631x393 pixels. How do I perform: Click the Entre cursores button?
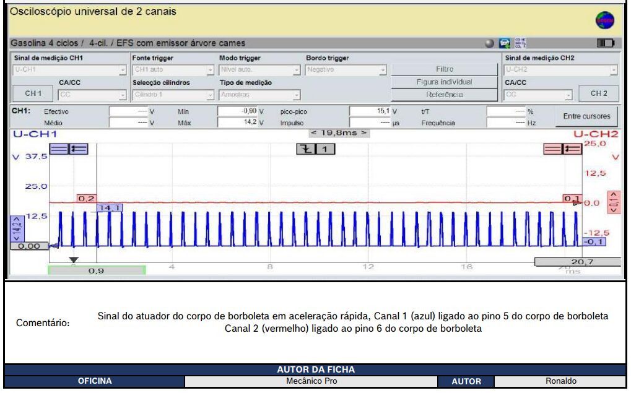586,116
